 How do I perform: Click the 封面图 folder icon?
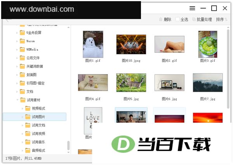point(22,75)
